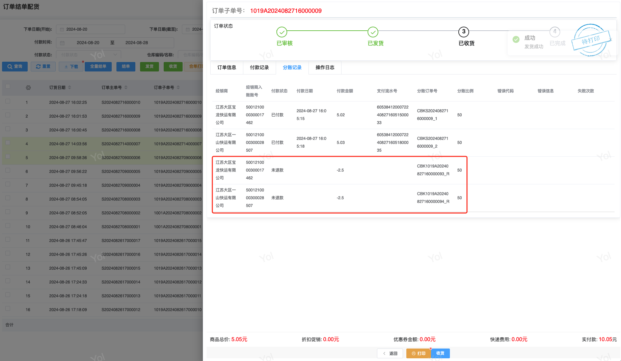Viewport: 621px width, 361px height.
Task: Click the step 3 已收货 circle icon
Action: click(x=463, y=32)
